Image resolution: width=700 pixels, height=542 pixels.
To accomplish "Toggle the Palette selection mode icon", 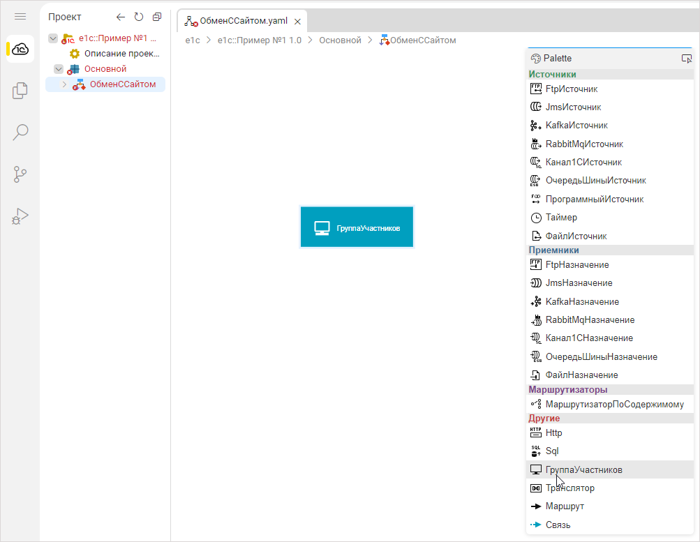I will click(x=687, y=59).
